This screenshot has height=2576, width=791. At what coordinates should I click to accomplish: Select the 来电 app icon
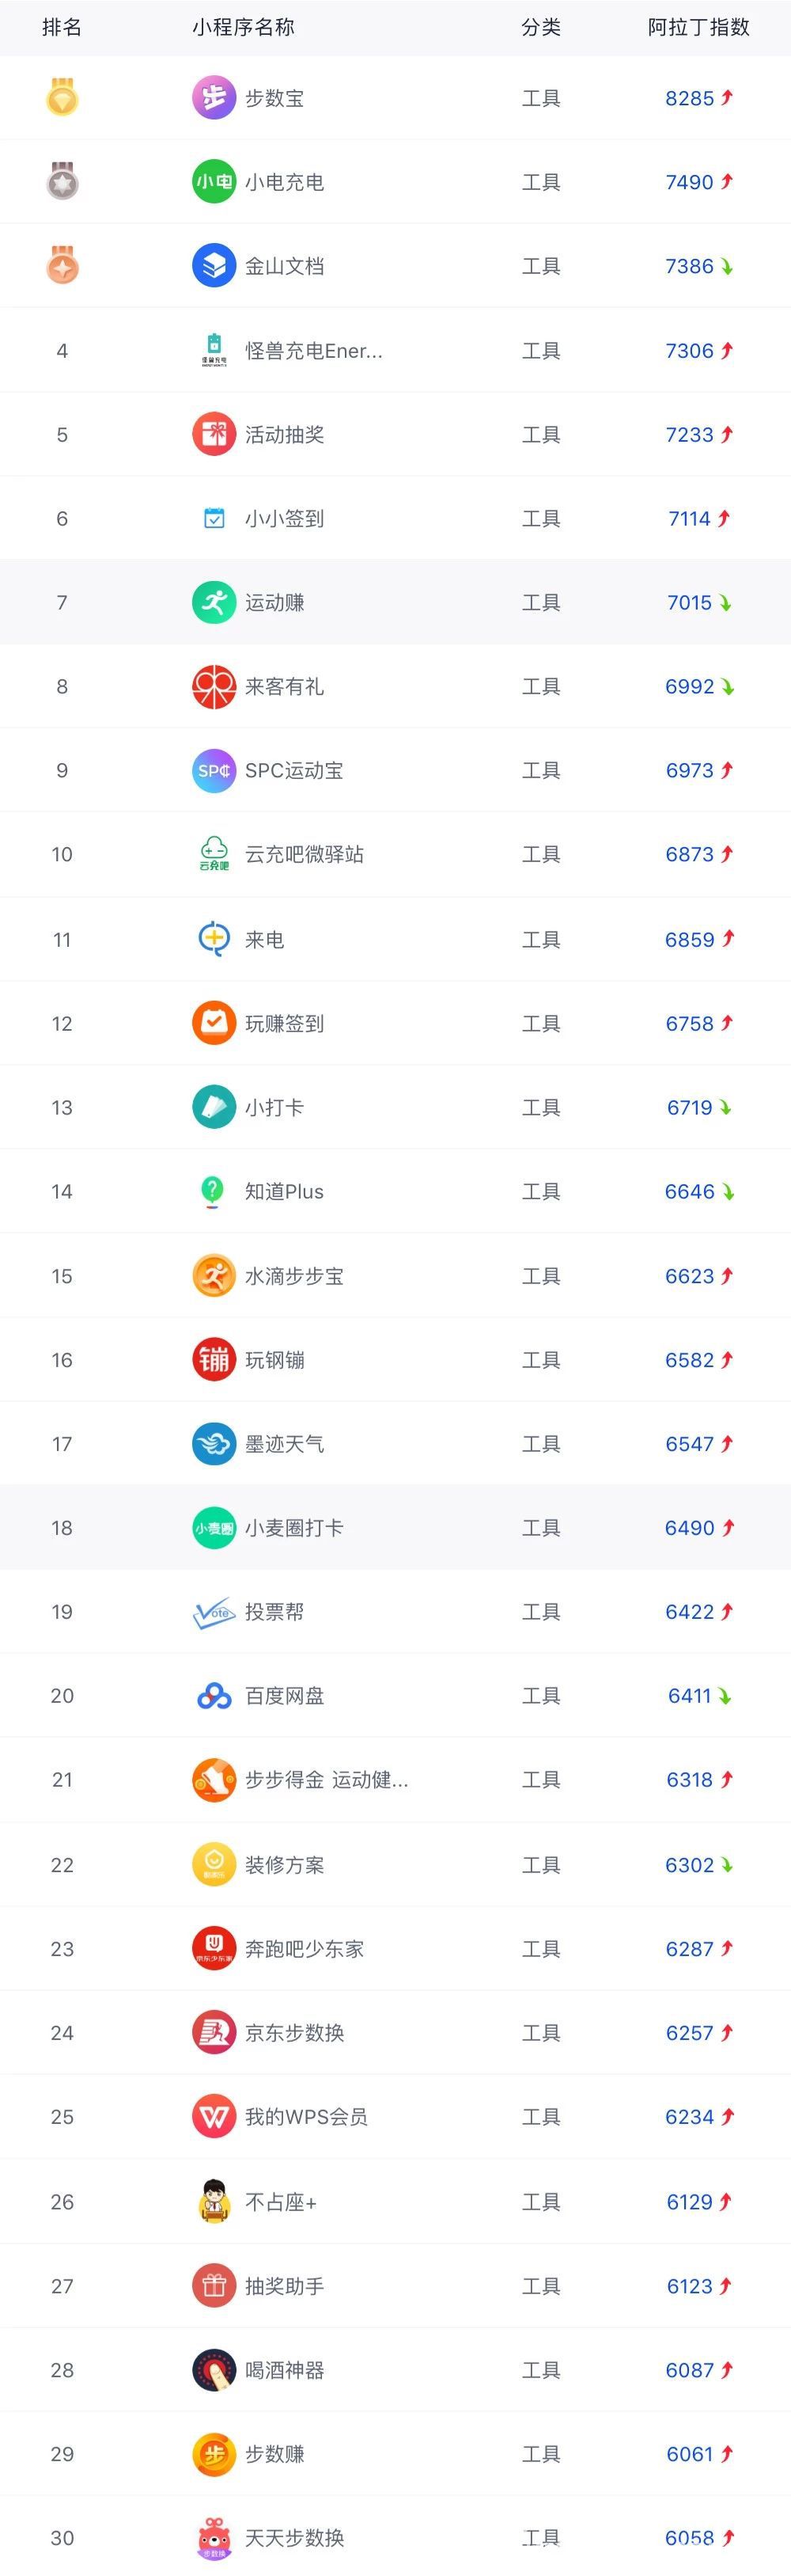214,940
